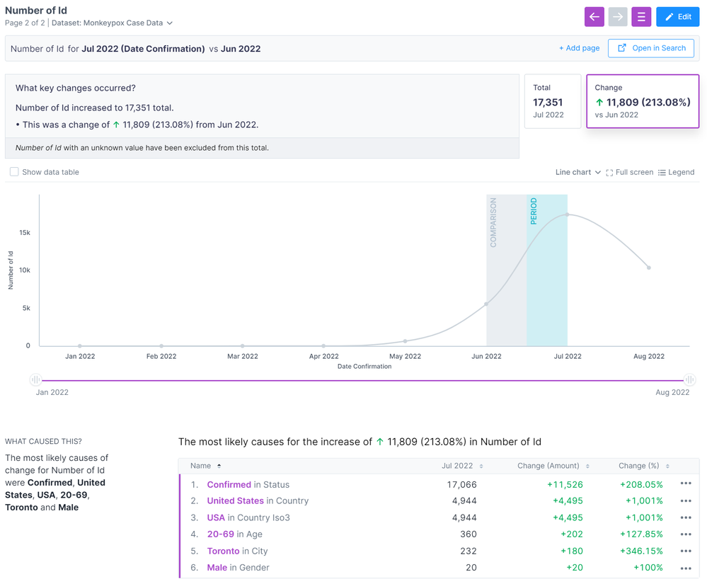This screenshot has height=584, width=707.
Task: Select the Total summary card
Action: (x=552, y=101)
